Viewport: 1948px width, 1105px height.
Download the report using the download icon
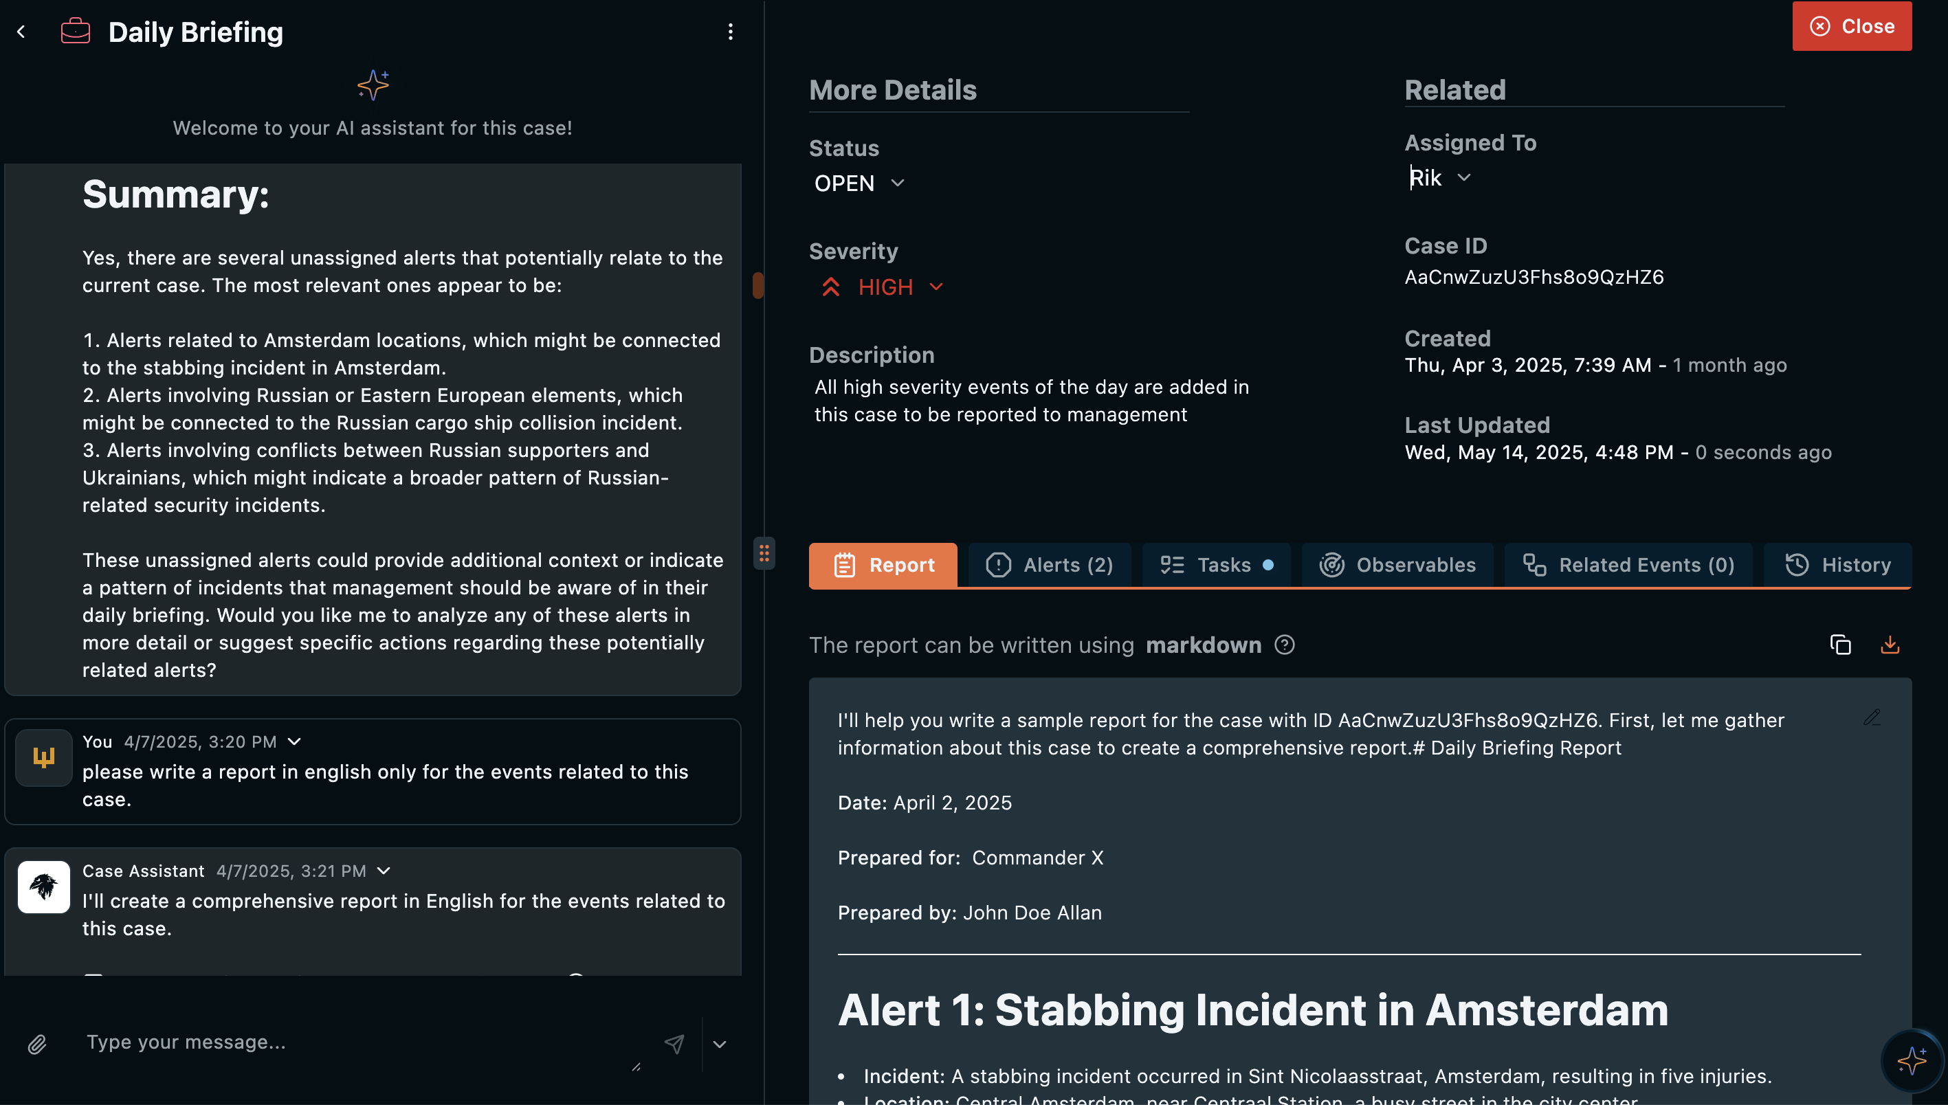[1890, 645]
